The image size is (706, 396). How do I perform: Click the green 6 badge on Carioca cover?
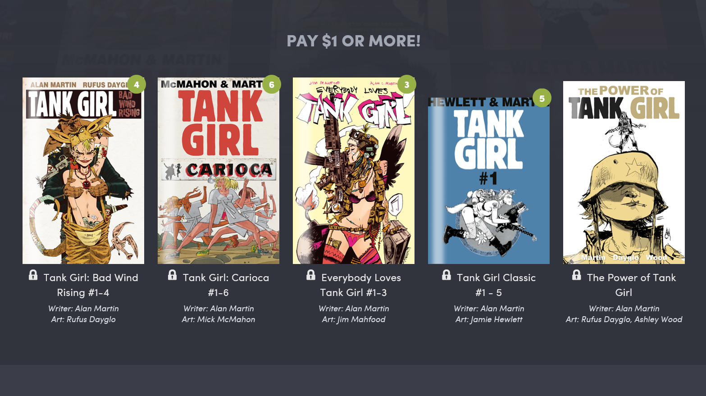coord(272,84)
